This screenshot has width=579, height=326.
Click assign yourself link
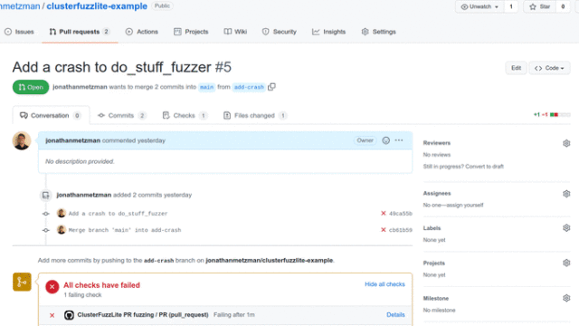[465, 206]
